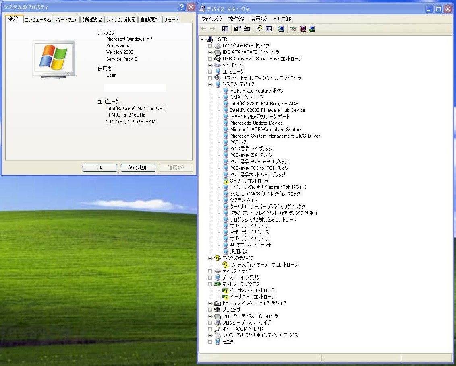Open the 操作(A) menu
456x366 pixels.
pos(236,19)
